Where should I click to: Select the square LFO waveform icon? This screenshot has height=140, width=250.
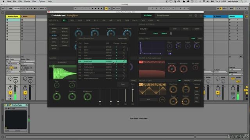click(148, 85)
